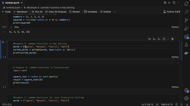Click the top-right Run play icon
190x106 pixels.
coord(170,3)
